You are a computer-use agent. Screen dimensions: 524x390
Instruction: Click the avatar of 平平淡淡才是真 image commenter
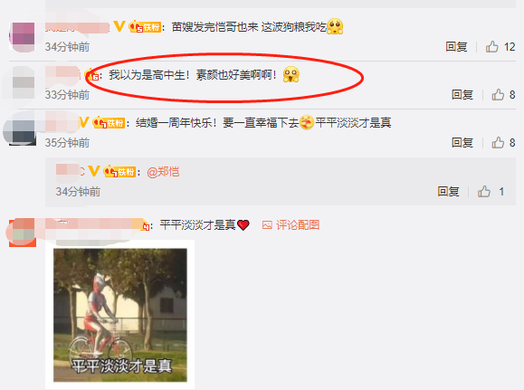pos(23,233)
